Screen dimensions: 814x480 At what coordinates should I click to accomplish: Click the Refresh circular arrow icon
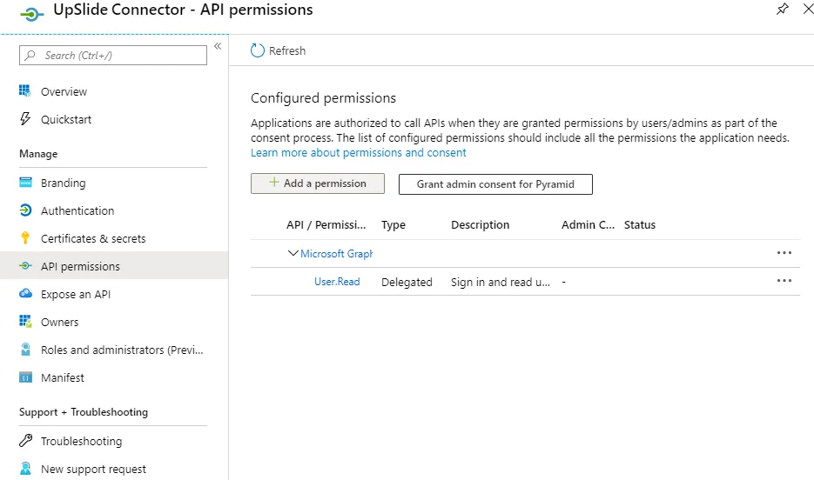pos(258,50)
